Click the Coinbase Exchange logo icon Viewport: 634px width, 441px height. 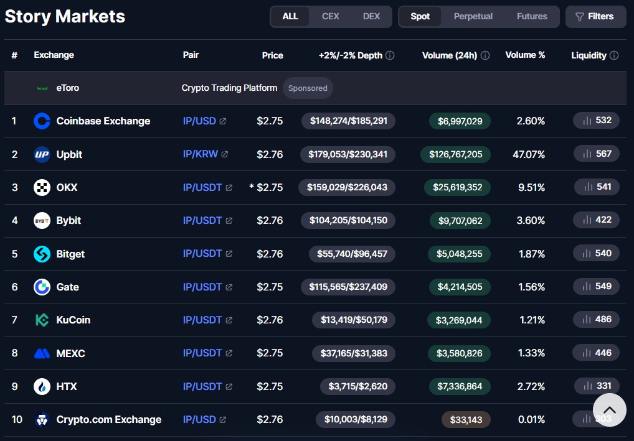coord(42,121)
